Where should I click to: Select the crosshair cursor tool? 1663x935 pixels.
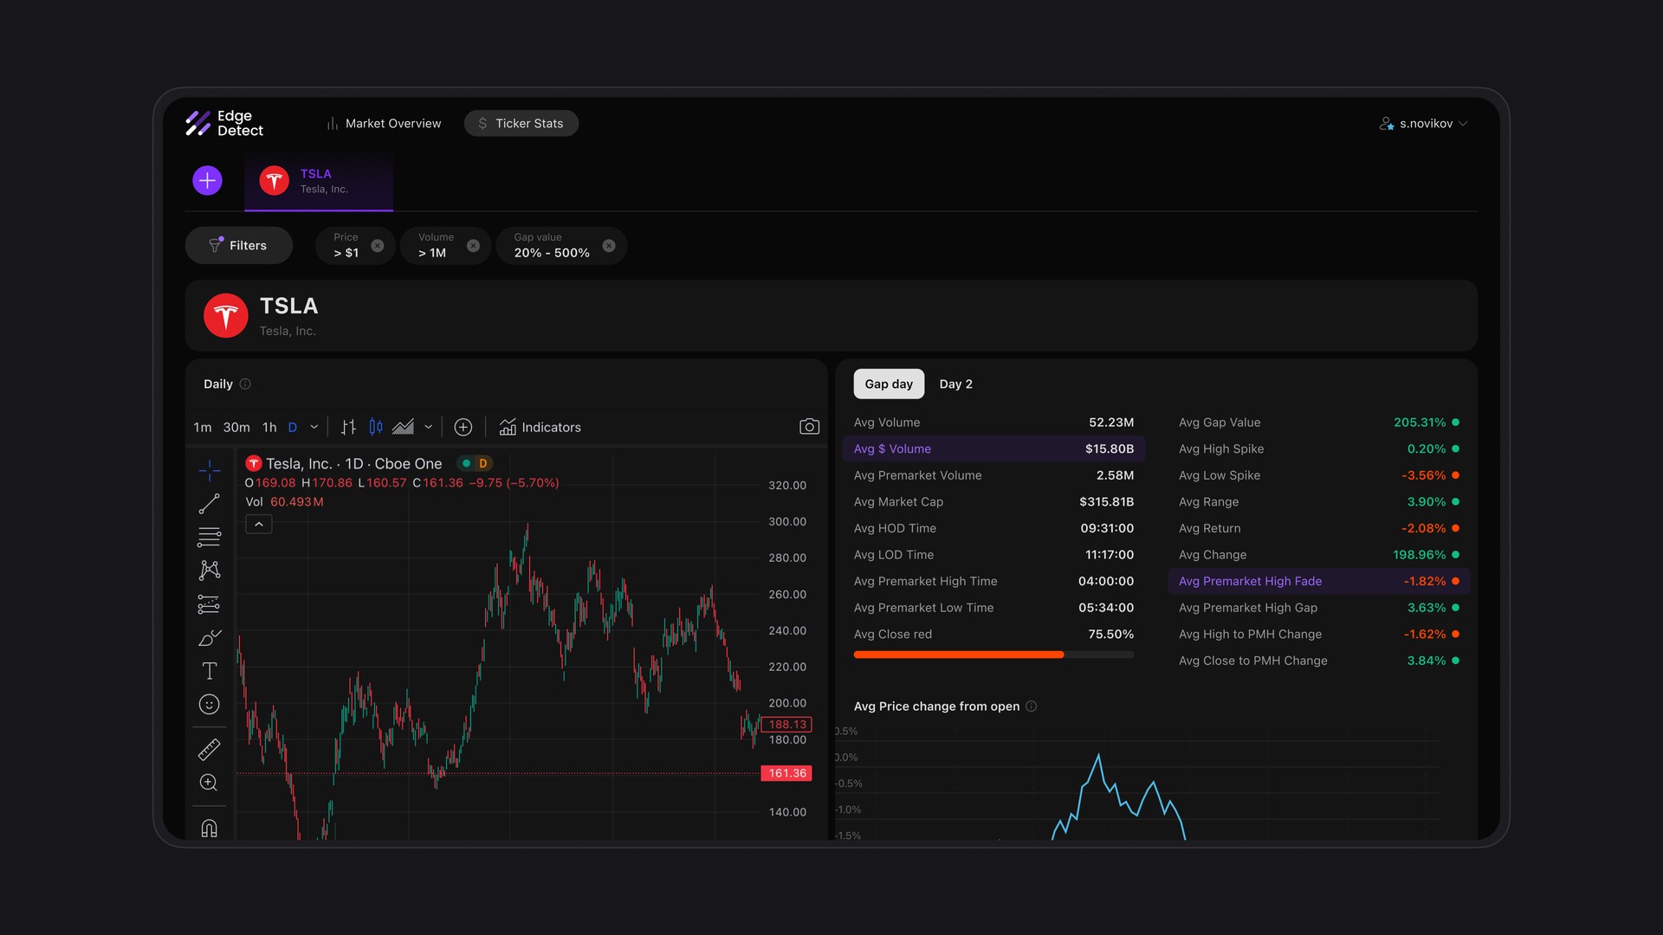point(210,471)
